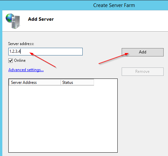Click the Create Server Farm title
Viewport: 168px width, 156px height.
(x=114, y=5)
